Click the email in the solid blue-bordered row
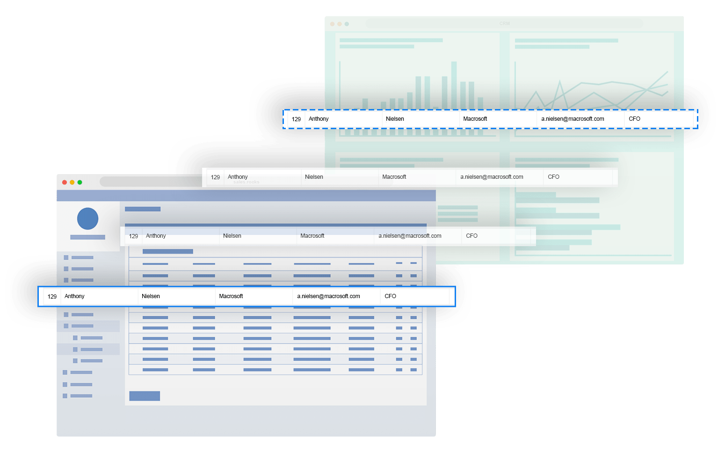 pos(328,296)
